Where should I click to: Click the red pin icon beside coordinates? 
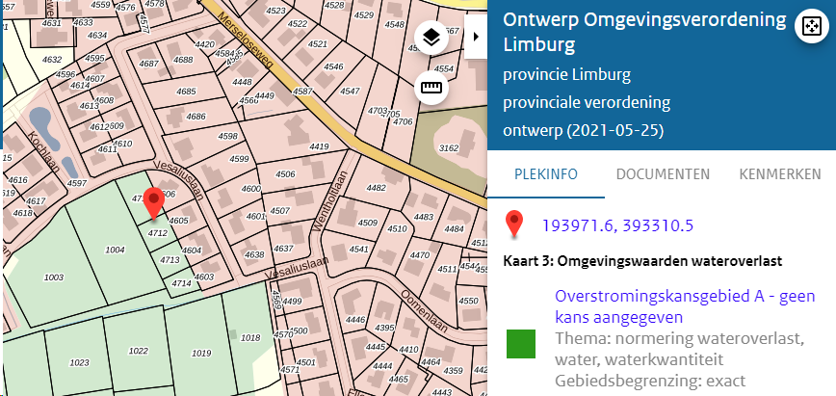(514, 224)
